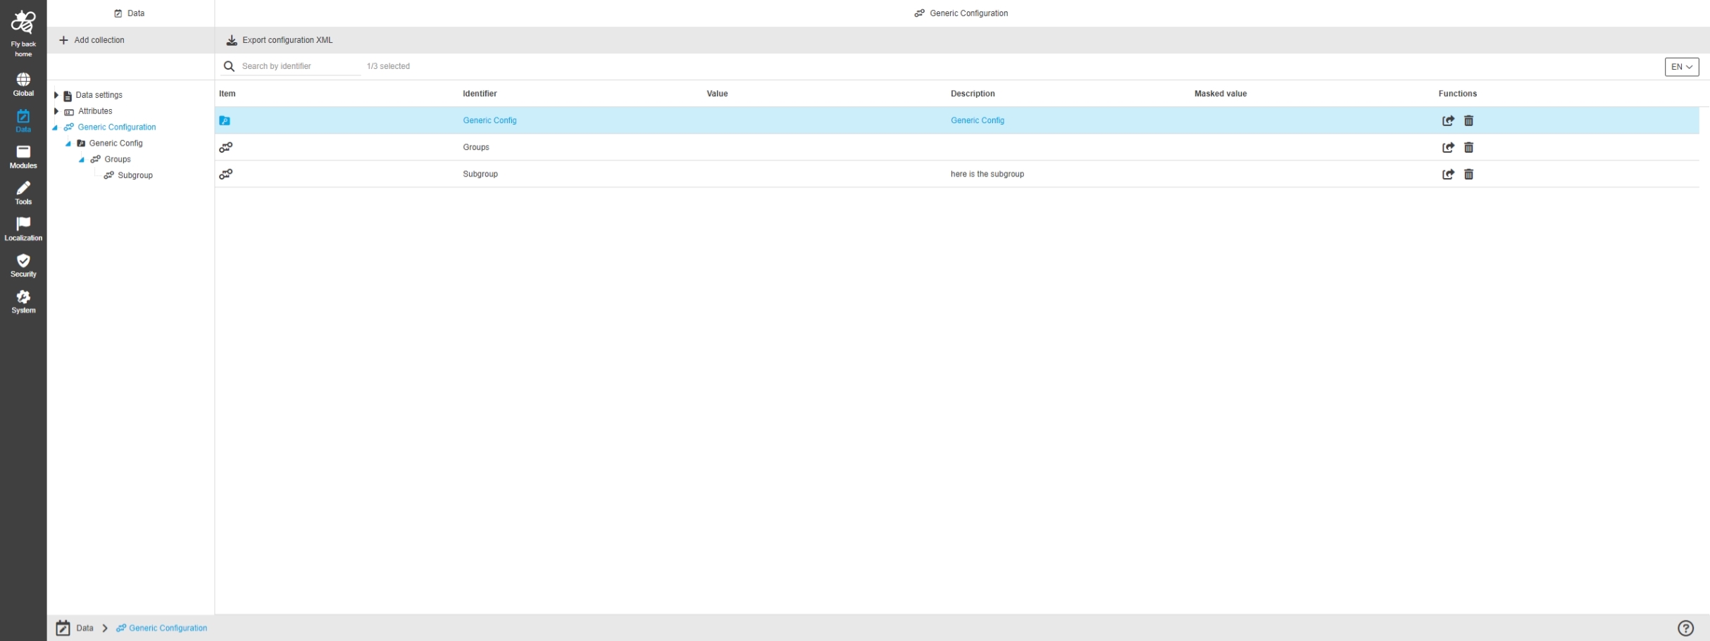The width and height of the screenshot is (1710, 641).
Task: Open the Security section in sidebar
Action: point(23,265)
